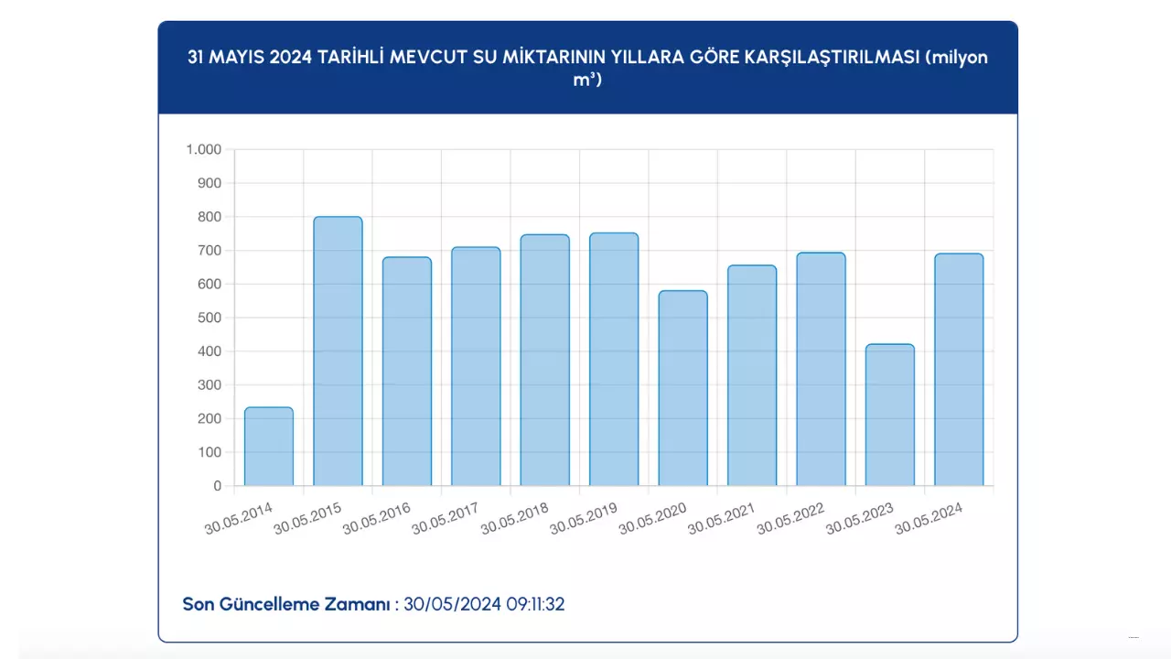Screen dimensions: 1171x659
Task: Select the lowest recent bar, 30.05.2023
Action: pos(890,415)
